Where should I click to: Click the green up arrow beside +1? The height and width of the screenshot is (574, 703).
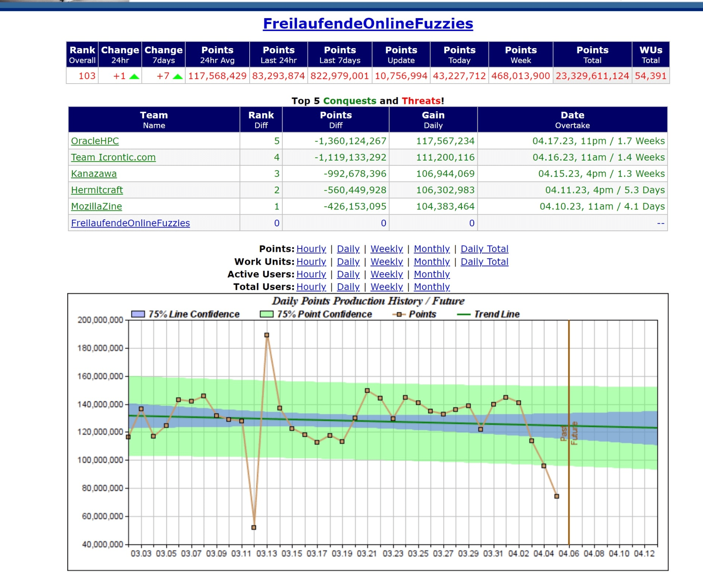pos(134,77)
